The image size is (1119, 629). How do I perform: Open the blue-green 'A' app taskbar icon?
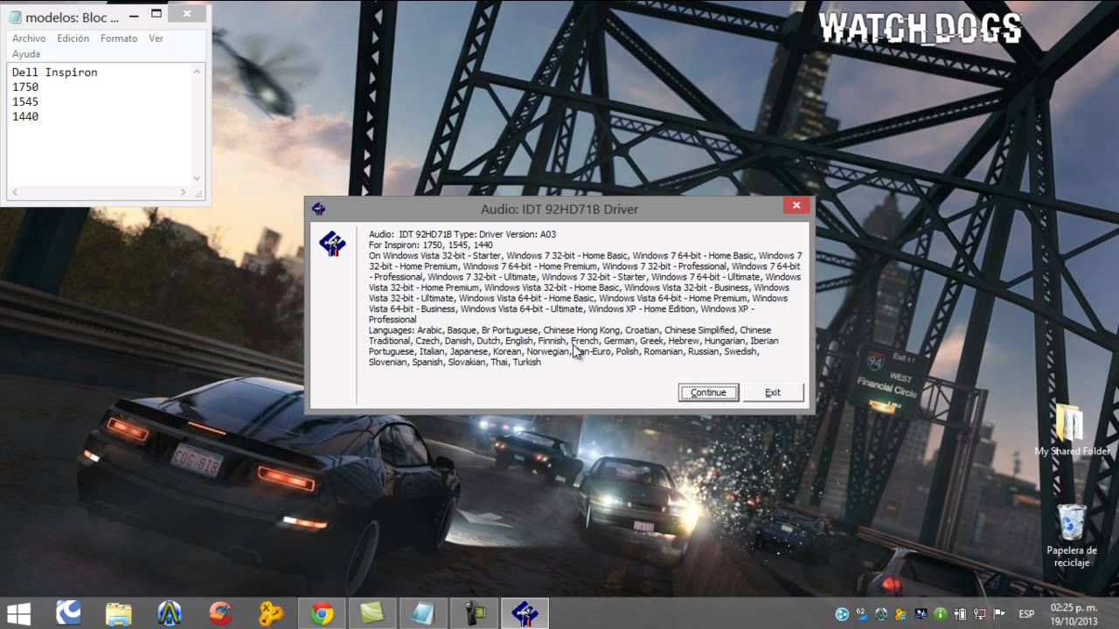(x=170, y=613)
